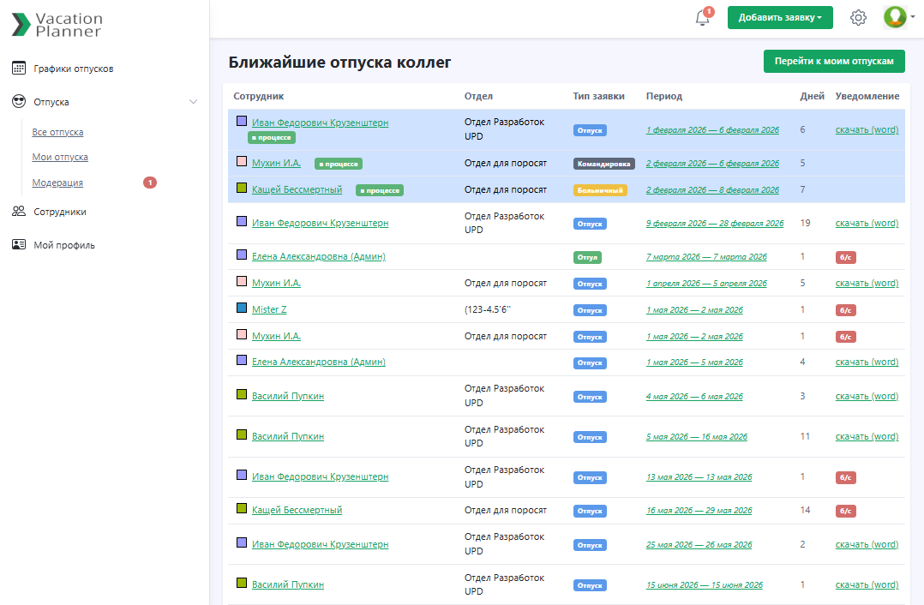Select Мои отпуска in the sidebar
Image resolution: width=924 pixels, height=605 pixels.
(60, 157)
